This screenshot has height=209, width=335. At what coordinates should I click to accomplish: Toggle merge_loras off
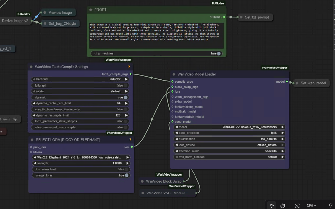pyautogui.click(x=81, y=175)
